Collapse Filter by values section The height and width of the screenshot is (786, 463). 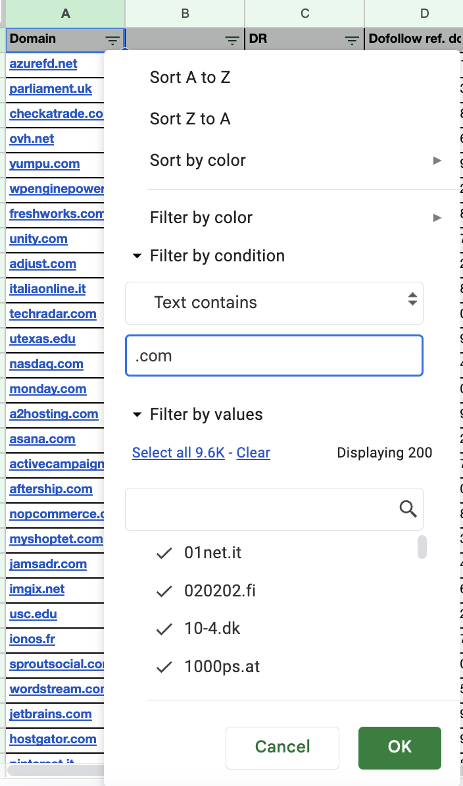[x=137, y=415]
